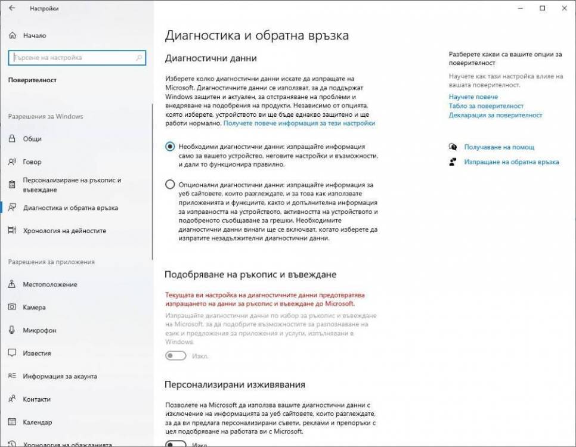Select Необходими диагностични данни radio button
The image size is (576, 447).
[170, 147]
